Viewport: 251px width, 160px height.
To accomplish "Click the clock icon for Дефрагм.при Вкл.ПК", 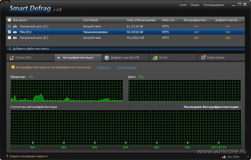I will 106,58.
